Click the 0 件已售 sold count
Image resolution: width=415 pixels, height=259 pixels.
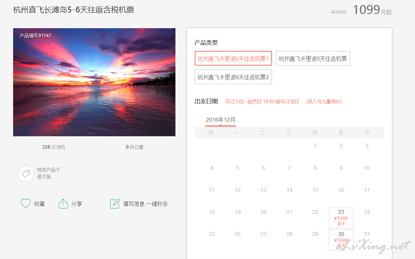tap(135, 147)
